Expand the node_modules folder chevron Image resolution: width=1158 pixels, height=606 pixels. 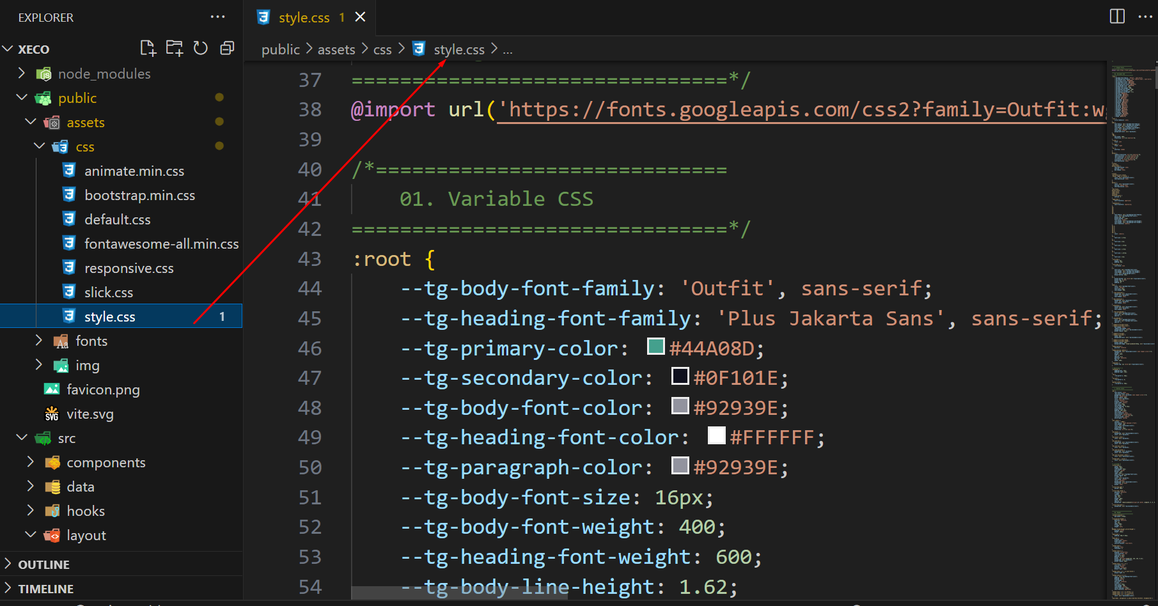22,73
